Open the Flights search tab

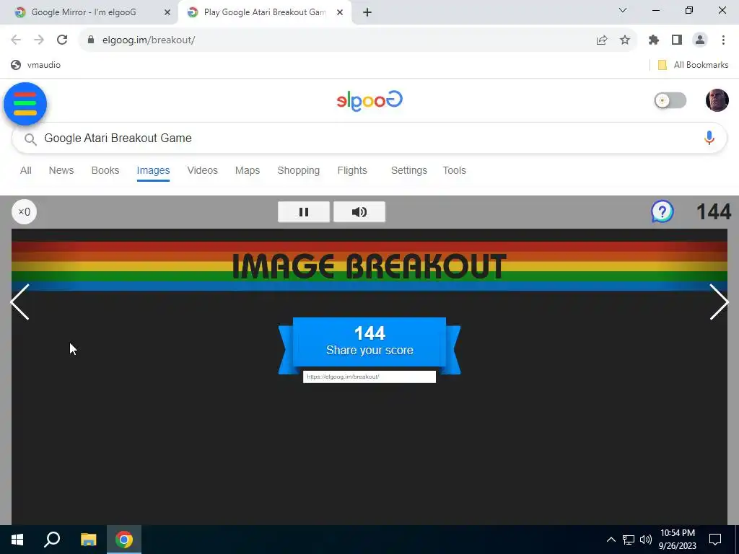(x=352, y=170)
